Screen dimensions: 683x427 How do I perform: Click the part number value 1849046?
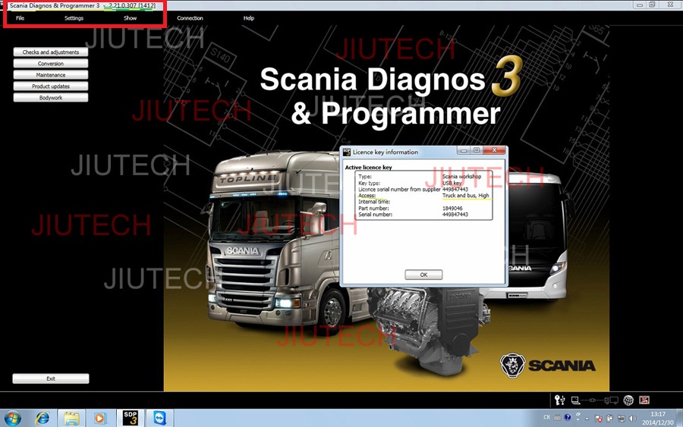click(452, 208)
